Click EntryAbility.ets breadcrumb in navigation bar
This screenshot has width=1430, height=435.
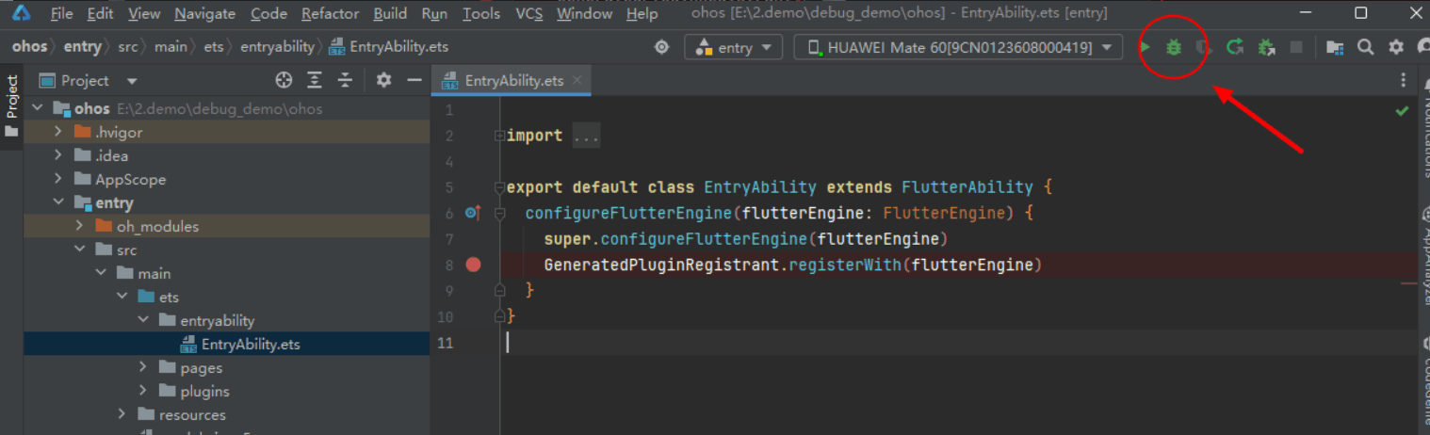pyautogui.click(x=389, y=47)
